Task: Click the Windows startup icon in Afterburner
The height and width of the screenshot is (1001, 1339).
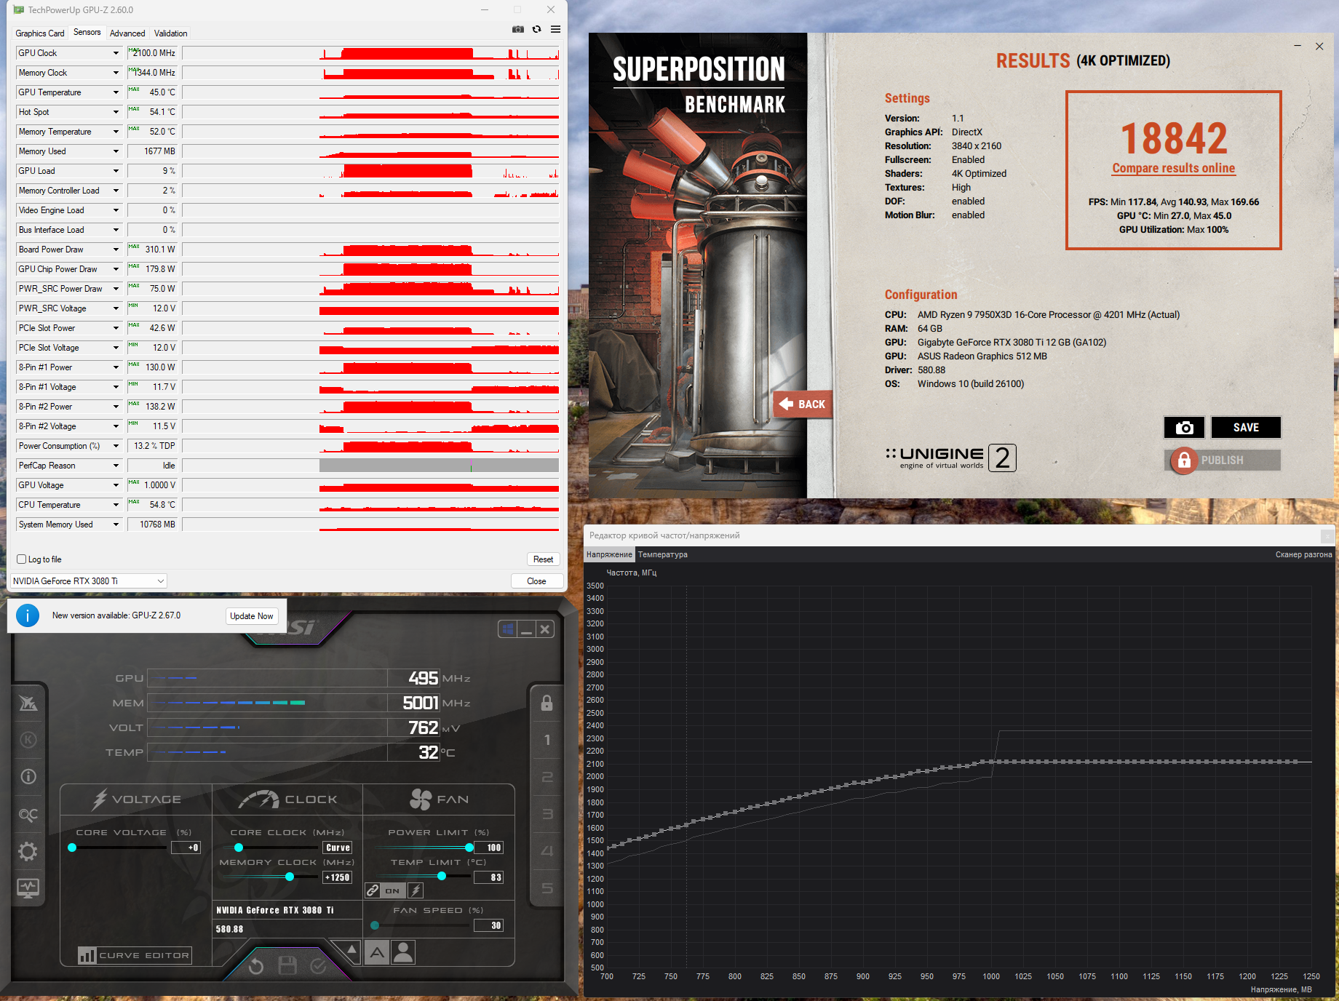Action: [x=508, y=629]
